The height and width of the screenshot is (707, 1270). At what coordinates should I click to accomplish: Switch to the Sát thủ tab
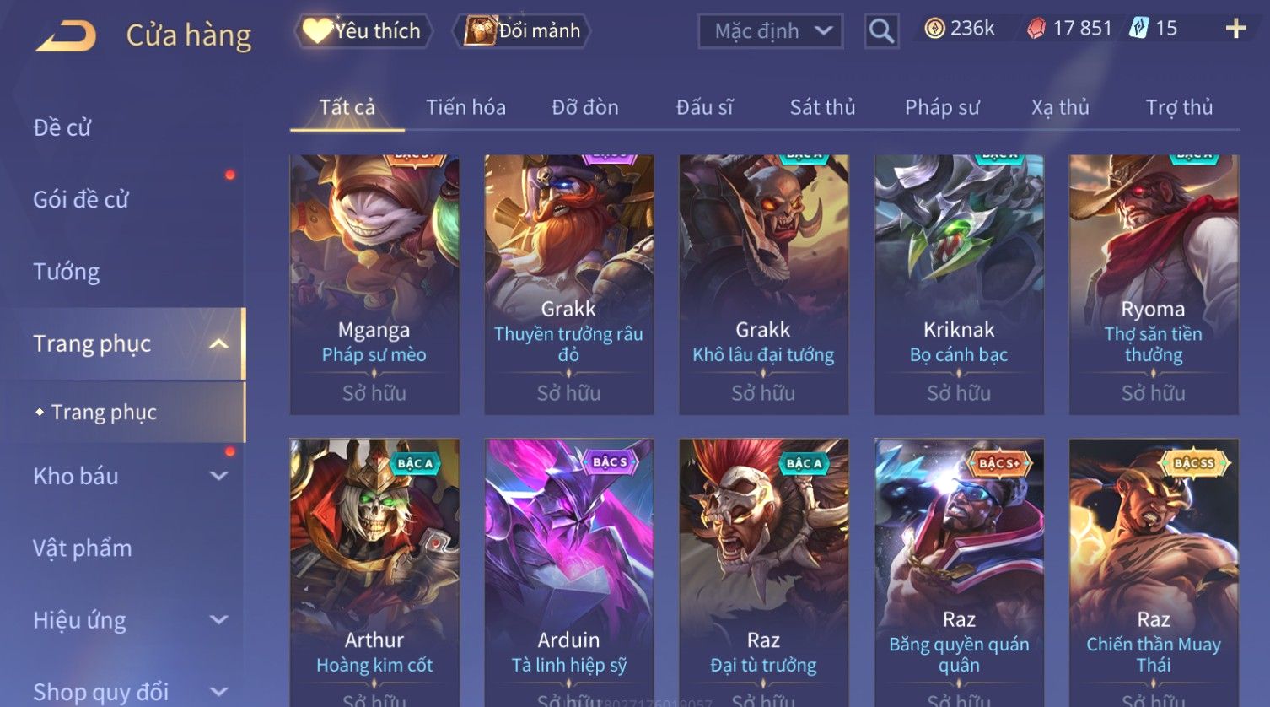point(822,107)
